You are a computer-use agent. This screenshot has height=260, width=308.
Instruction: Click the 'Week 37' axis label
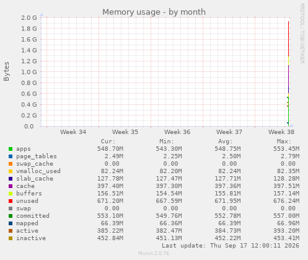click(229, 132)
